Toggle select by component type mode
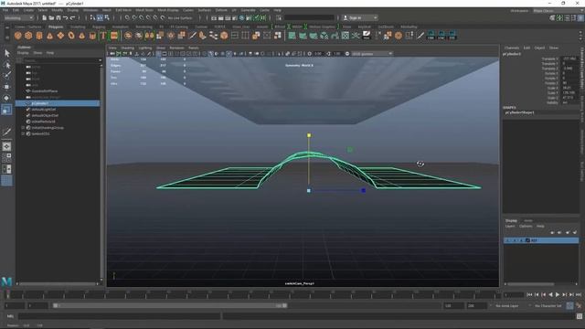 click(107, 17)
